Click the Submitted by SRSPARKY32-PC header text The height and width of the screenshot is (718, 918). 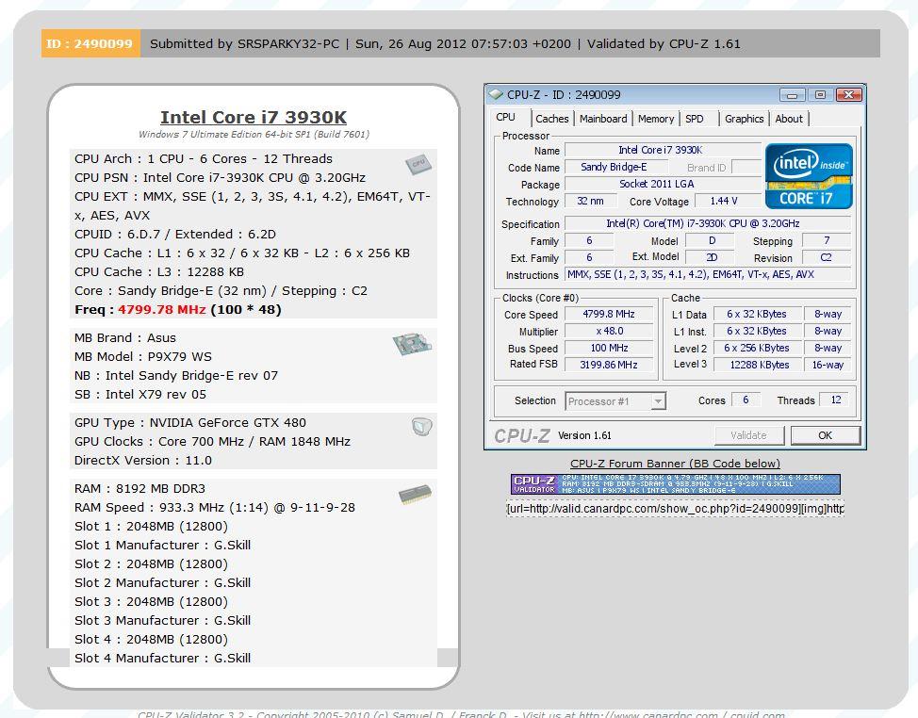click(x=245, y=44)
